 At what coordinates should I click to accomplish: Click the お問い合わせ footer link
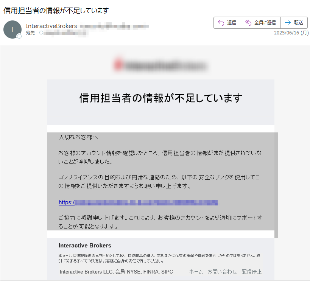222,272
